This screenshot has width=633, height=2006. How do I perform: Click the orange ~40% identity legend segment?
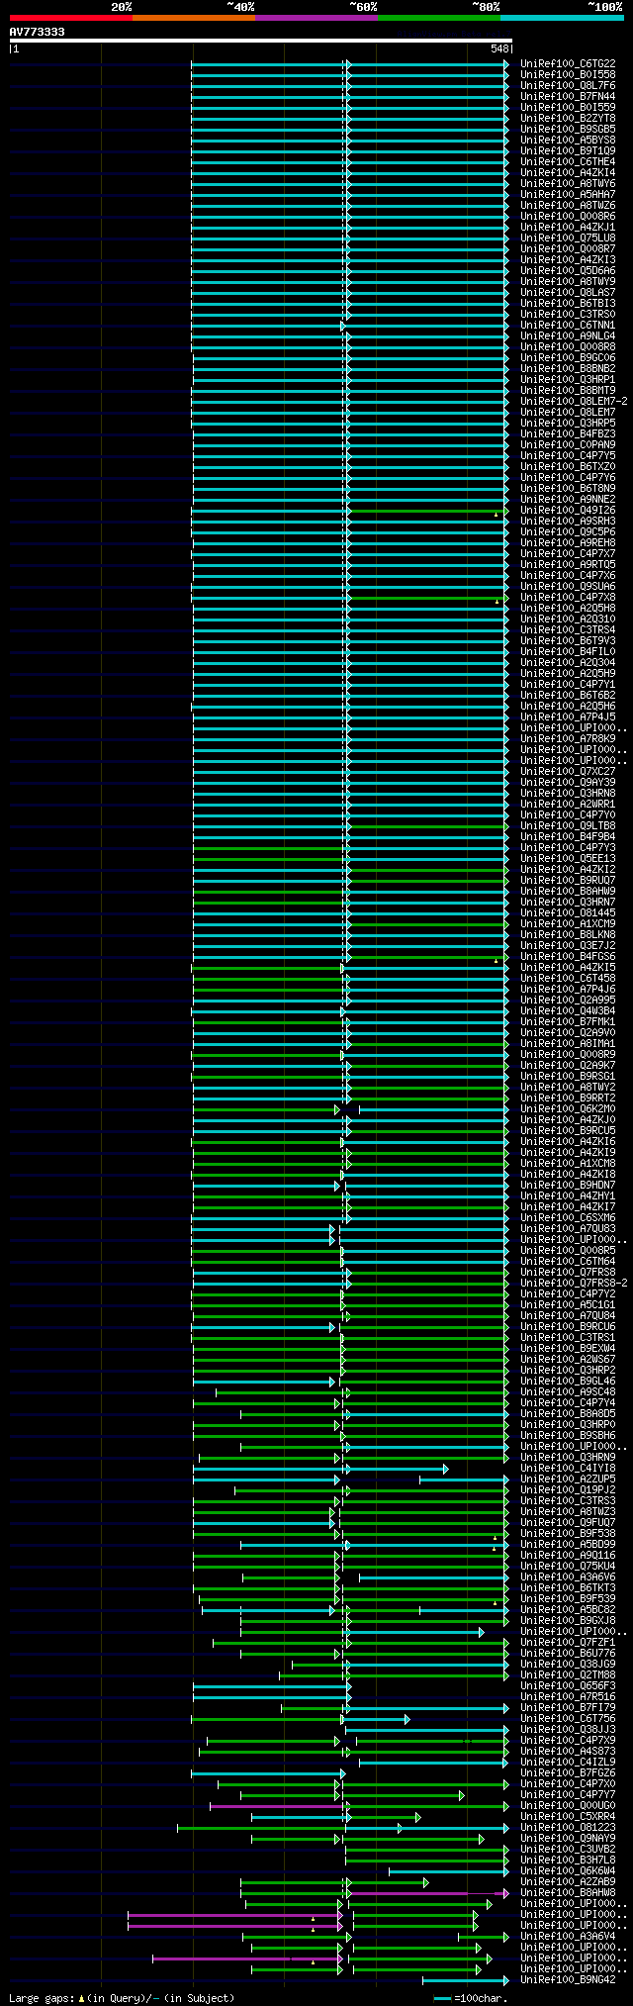click(194, 17)
